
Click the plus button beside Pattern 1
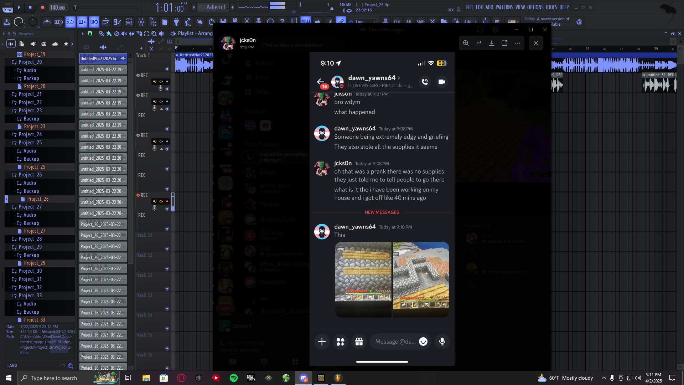232,7
